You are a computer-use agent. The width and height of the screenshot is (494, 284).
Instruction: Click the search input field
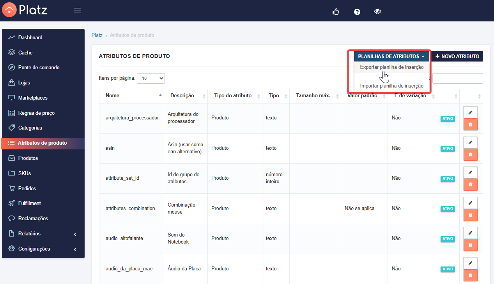(458, 78)
